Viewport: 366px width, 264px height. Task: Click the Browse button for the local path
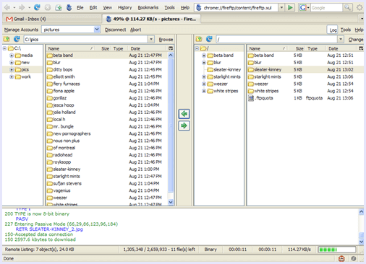[x=166, y=39]
